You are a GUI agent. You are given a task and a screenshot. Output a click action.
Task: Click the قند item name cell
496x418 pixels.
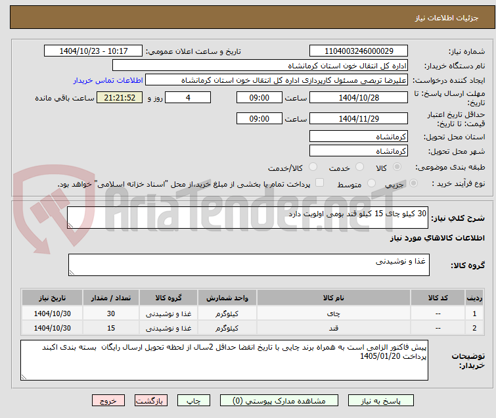(334, 328)
